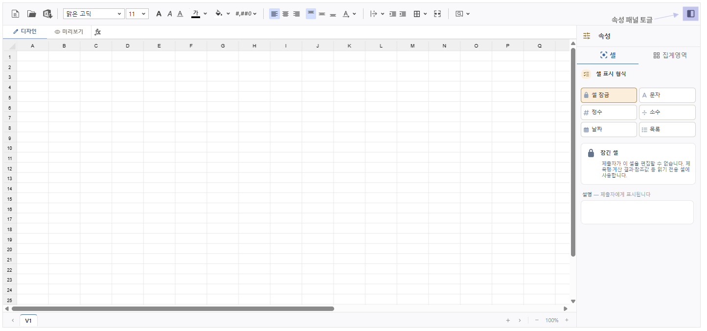Switch to the 미리보기 tab
Viewport: 707px width, 331px height.
click(69, 32)
